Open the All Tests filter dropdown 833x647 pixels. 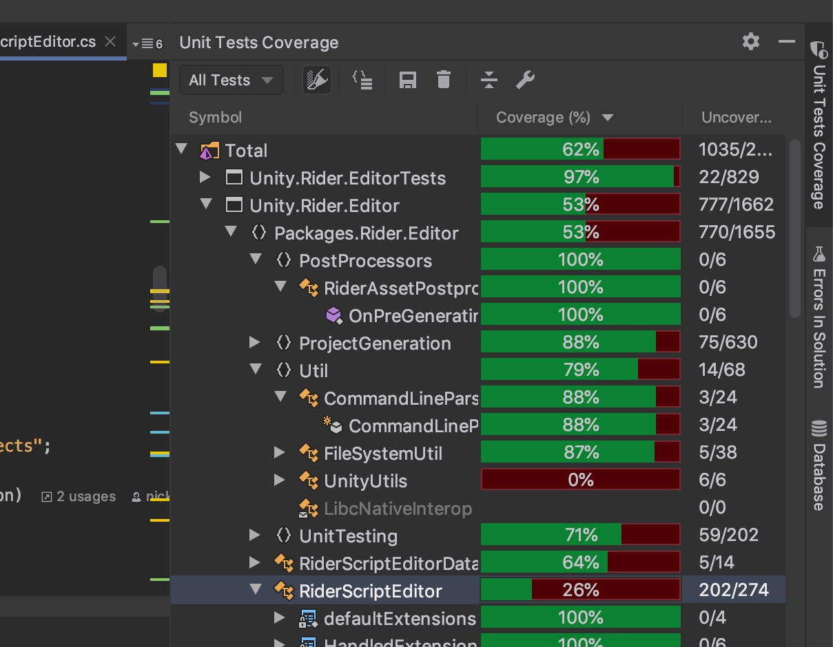pyautogui.click(x=232, y=80)
